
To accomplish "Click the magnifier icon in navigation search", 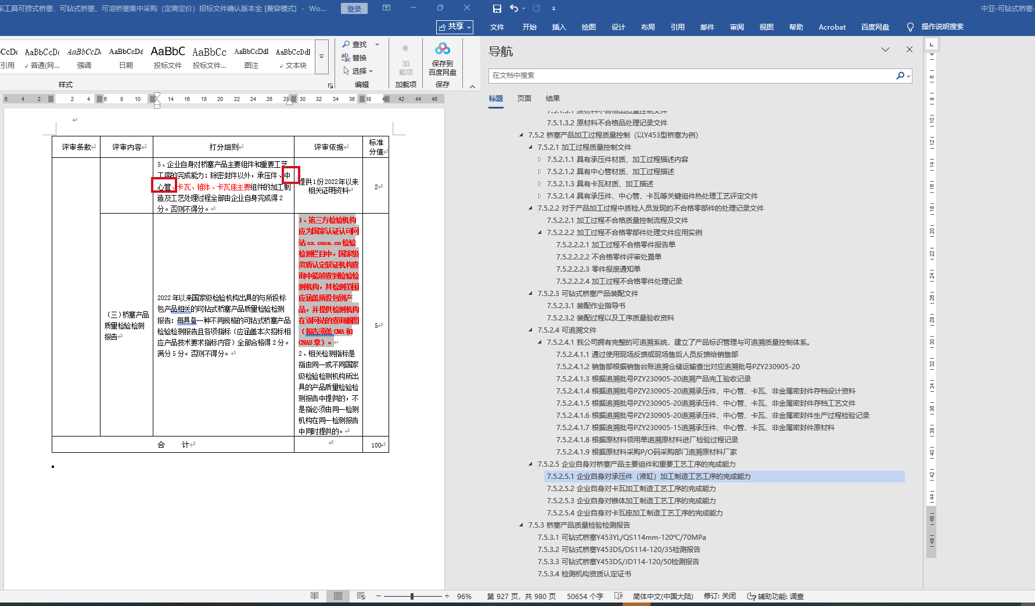I will click(900, 75).
